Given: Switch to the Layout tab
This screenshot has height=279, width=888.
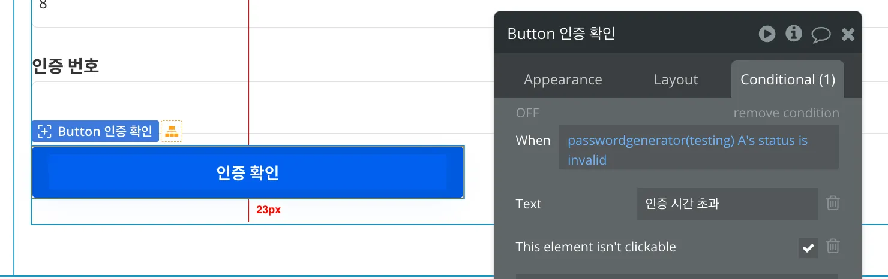Looking at the screenshot, I should tap(676, 80).
